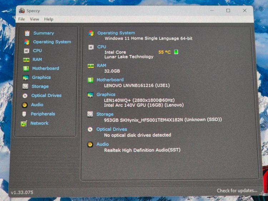Image resolution: width=268 pixels, height=201 pixels.
Task: Click the Optical Drives disc icon in summary pane
Action: [90, 129]
